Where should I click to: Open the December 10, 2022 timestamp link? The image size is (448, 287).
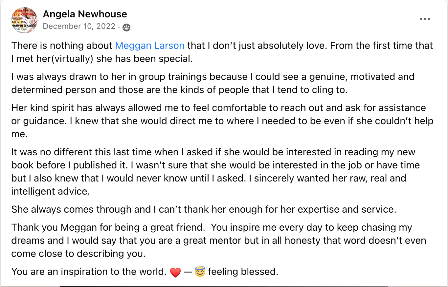click(x=79, y=27)
